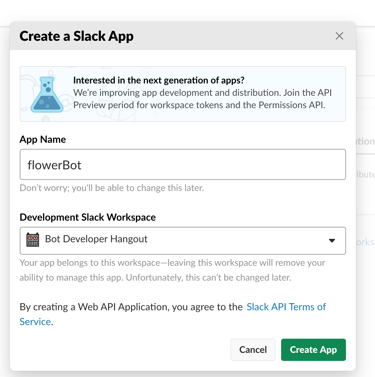375x377 pixels.
Task: Click the 'Your app belongs to this workspace' help text
Action: click(x=172, y=270)
